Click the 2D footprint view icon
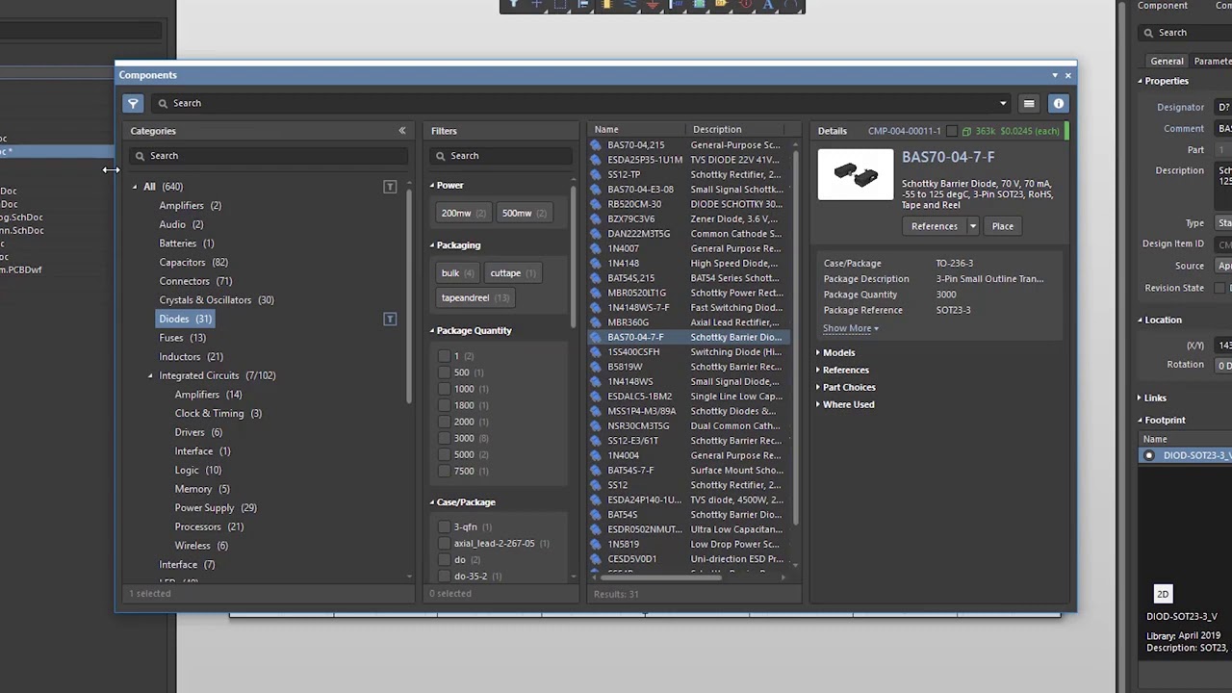This screenshot has height=693, width=1232. pos(1163,594)
